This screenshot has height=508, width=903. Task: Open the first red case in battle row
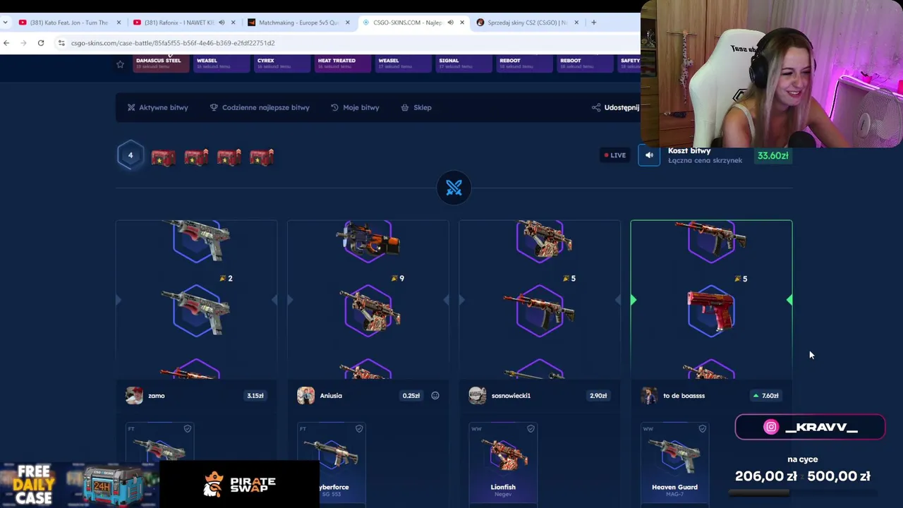click(163, 157)
